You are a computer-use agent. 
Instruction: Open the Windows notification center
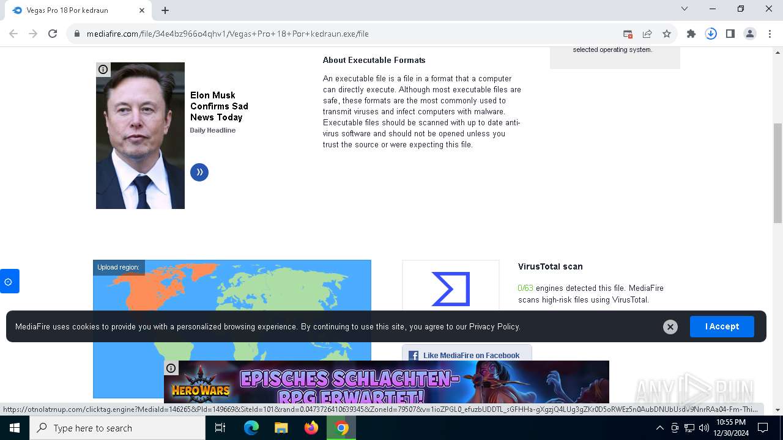point(763,428)
